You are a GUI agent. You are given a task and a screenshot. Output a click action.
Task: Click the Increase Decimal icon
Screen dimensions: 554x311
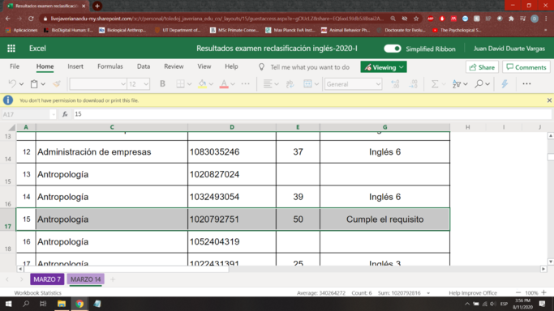[x=395, y=83]
